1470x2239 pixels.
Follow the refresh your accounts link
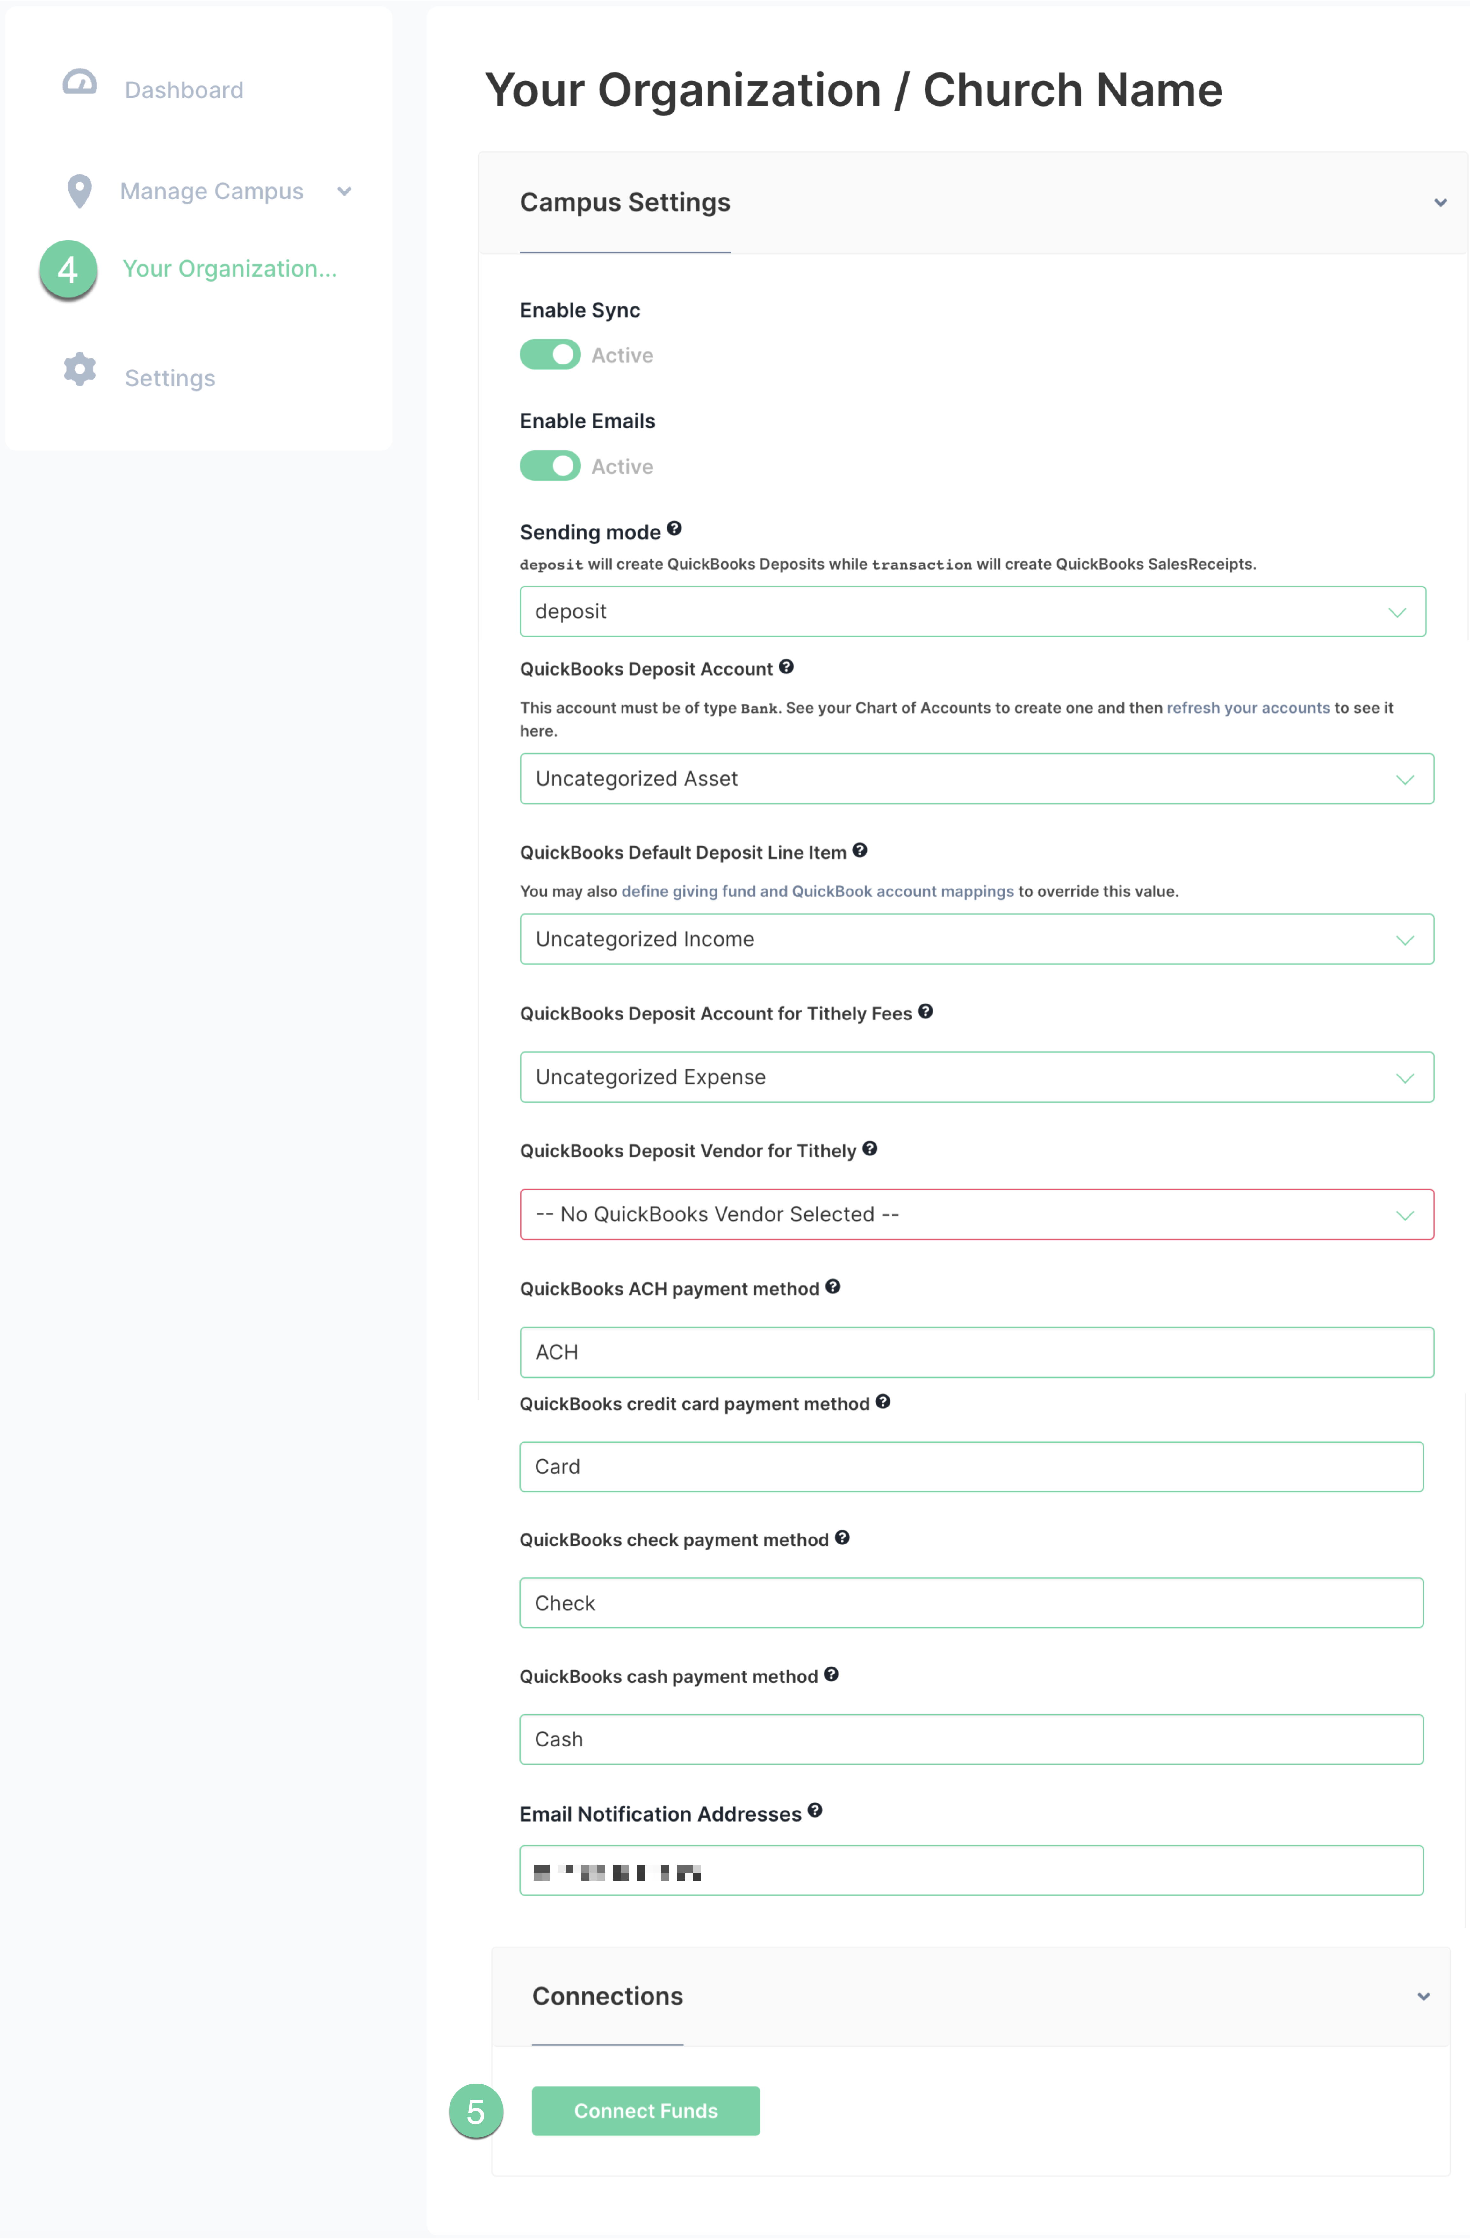1248,708
